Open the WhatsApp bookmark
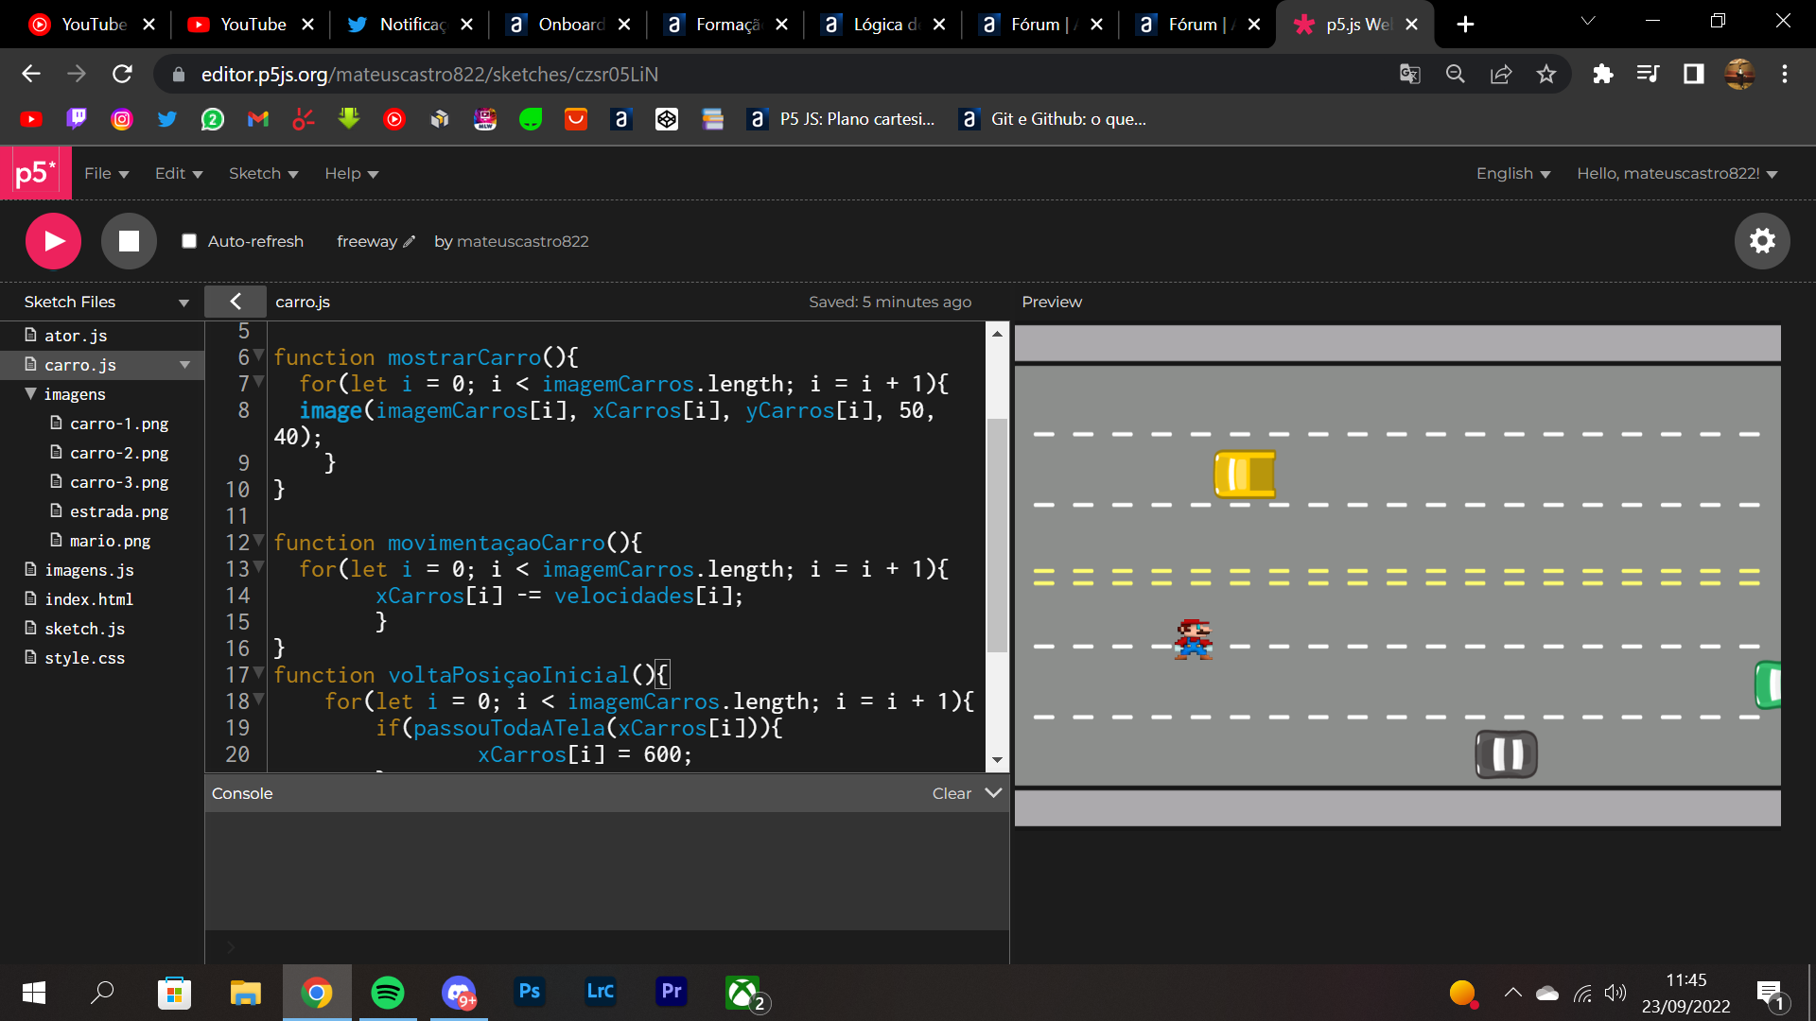Image resolution: width=1816 pixels, height=1021 pixels. click(x=213, y=119)
